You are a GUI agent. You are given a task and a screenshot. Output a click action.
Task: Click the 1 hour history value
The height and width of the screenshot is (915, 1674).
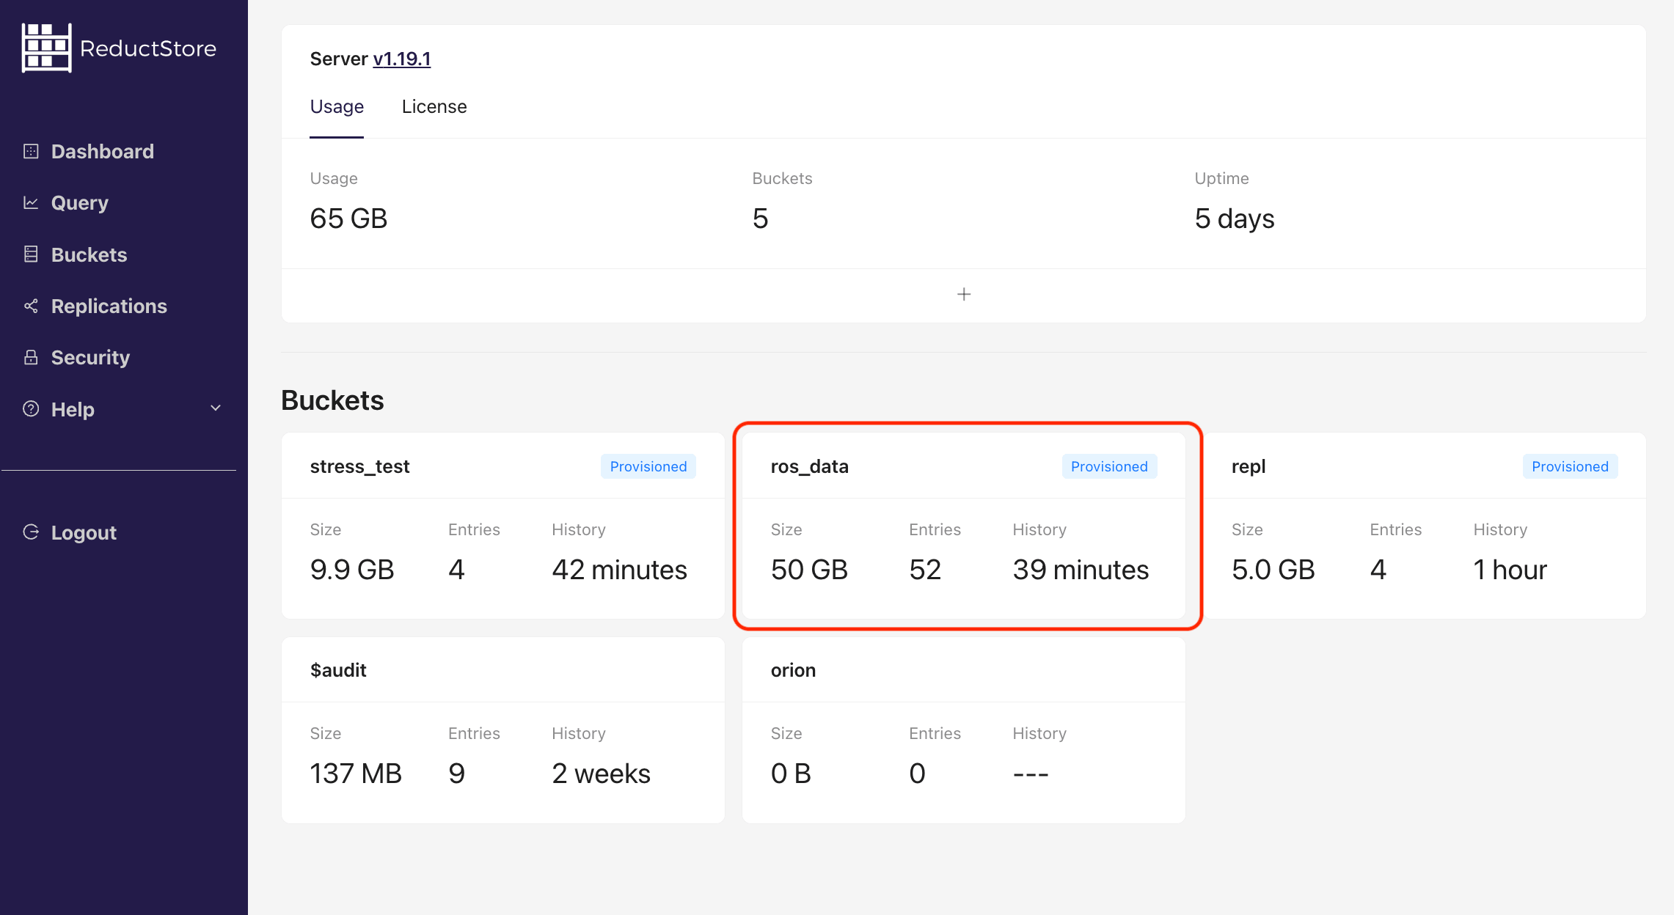point(1510,570)
